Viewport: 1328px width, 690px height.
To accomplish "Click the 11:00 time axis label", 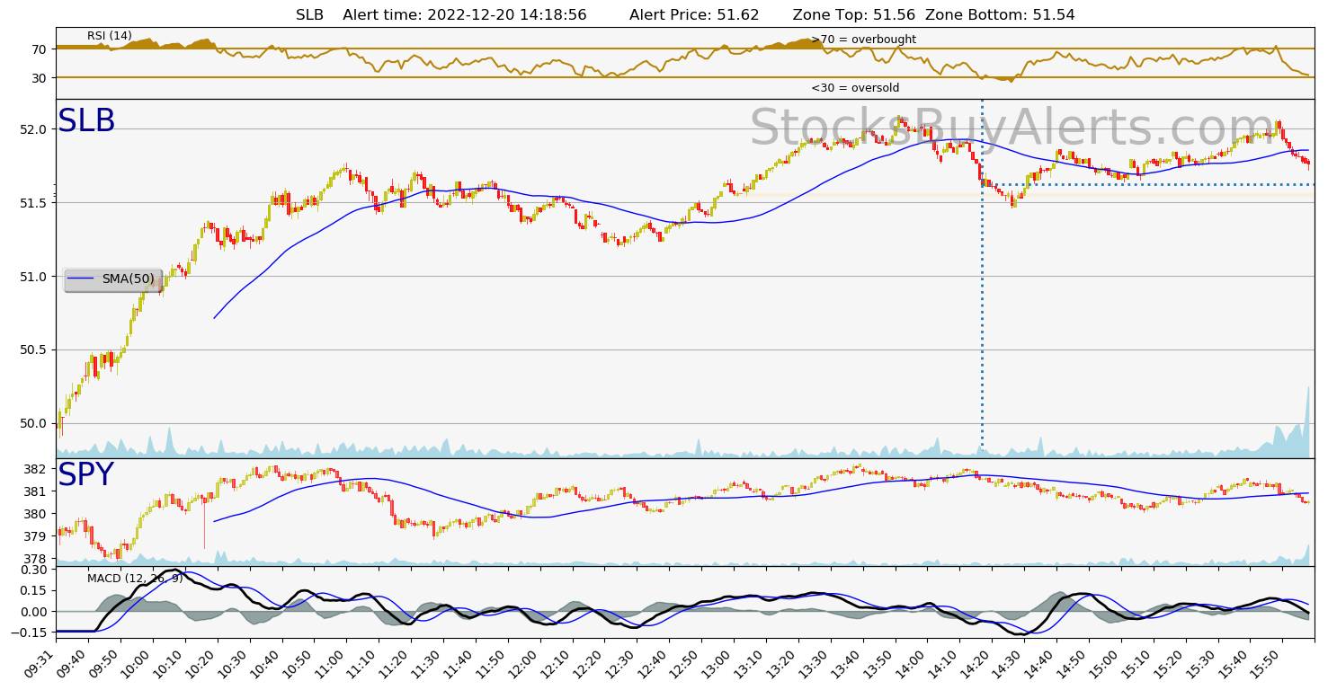I will (329, 663).
